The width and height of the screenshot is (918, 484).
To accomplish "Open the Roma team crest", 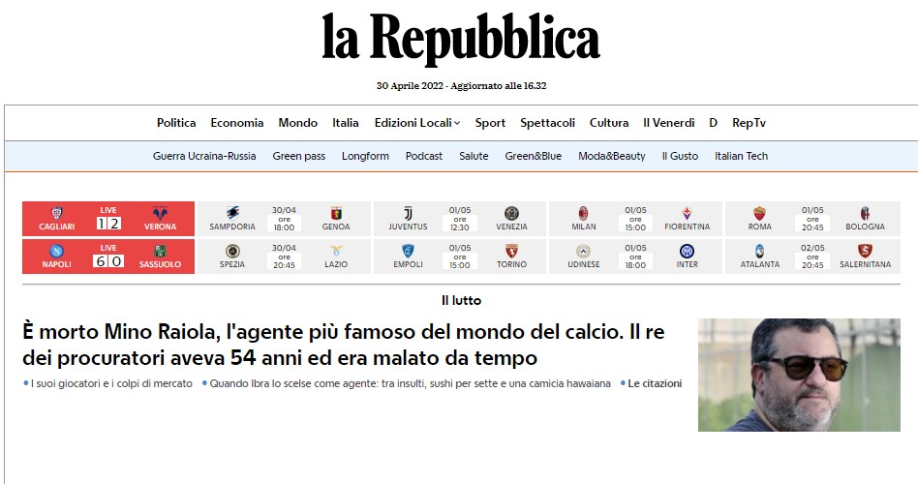I will tap(760, 213).
